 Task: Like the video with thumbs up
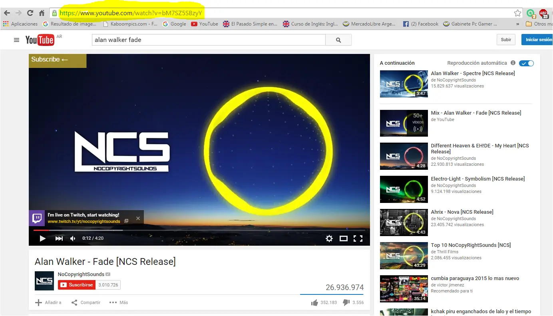pyautogui.click(x=314, y=302)
